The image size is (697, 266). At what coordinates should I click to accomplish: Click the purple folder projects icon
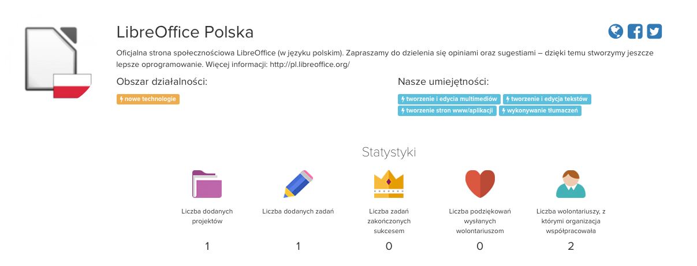pyautogui.click(x=207, y=184)
